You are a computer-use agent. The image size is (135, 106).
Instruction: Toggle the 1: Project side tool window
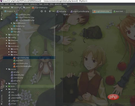click(2, 15)
